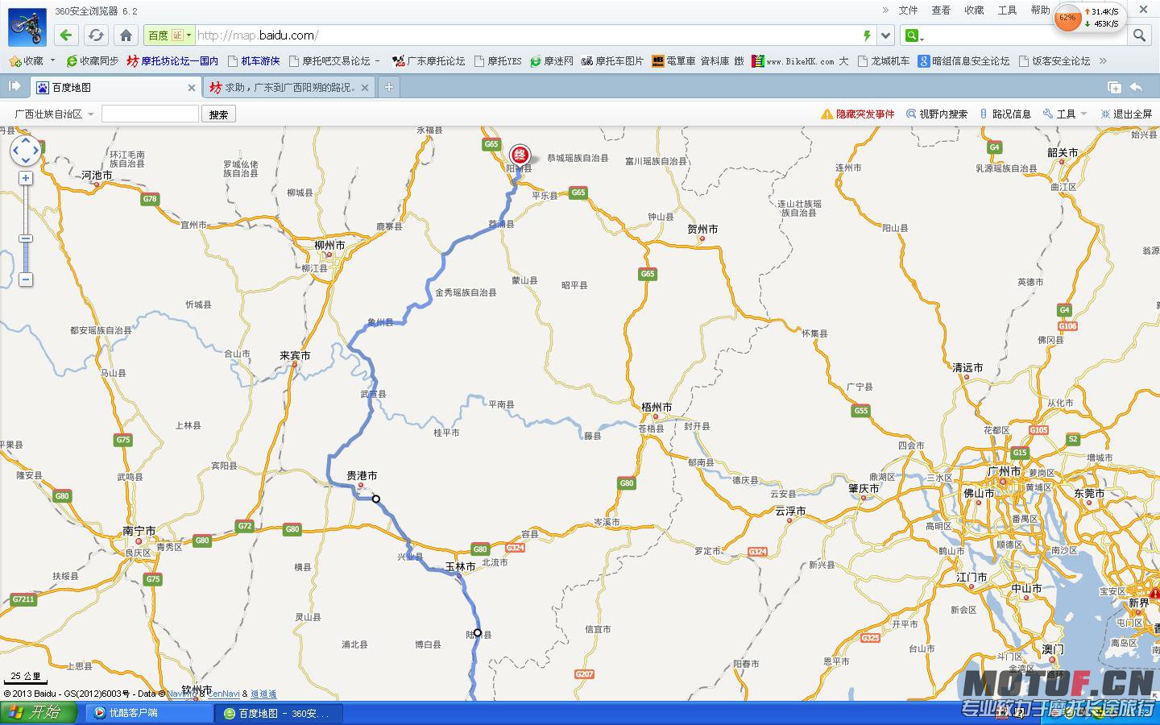Viewport: 1160px width, 725px height.
Task: Open the 帮助 menu
Action: (1040, 10)
